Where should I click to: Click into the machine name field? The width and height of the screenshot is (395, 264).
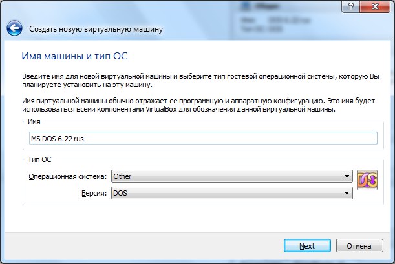click(203, 138)
